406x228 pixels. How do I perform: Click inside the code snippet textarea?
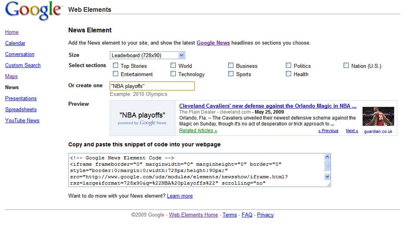click(196, 170)
